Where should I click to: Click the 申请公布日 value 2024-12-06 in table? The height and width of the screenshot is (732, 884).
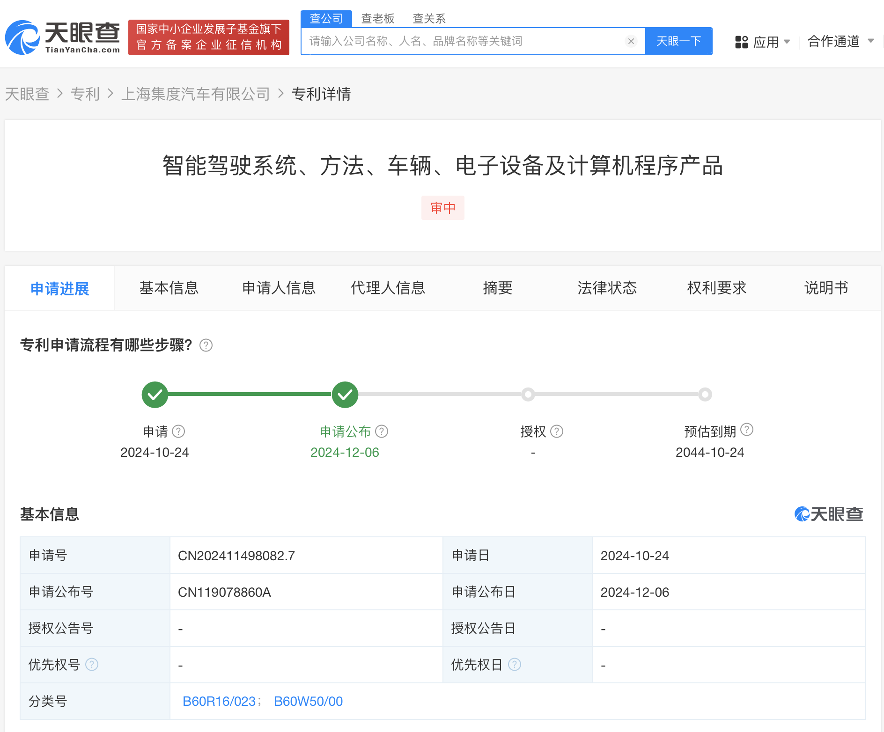tap(635, 592)
